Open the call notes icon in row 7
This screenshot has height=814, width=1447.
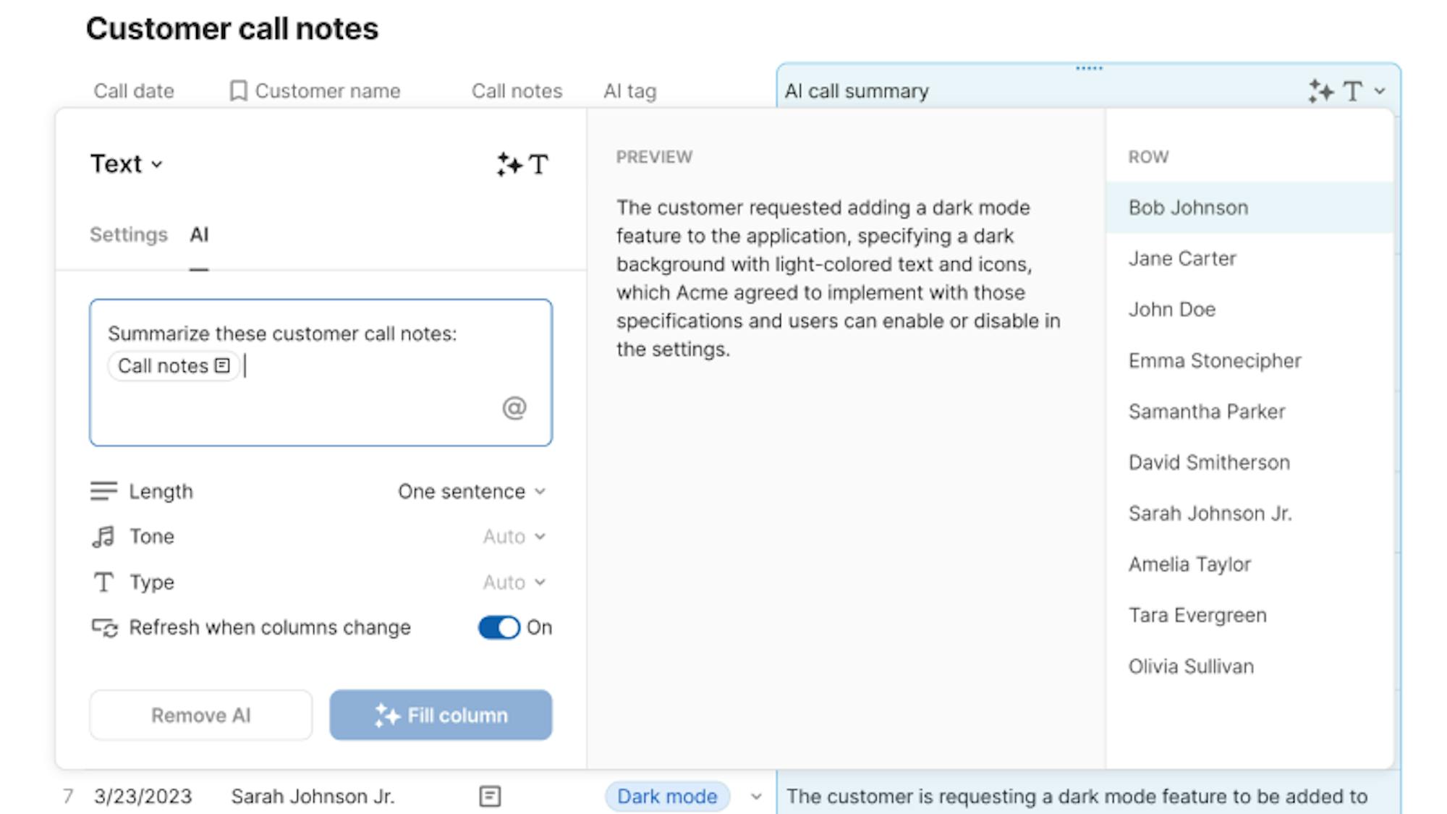pos(490,797)
